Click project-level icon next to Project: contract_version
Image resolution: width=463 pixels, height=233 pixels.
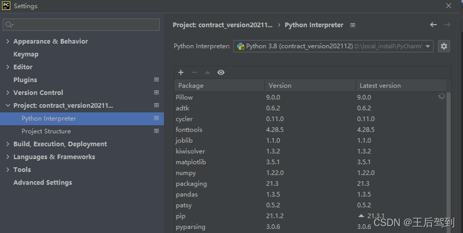[156, 105]
